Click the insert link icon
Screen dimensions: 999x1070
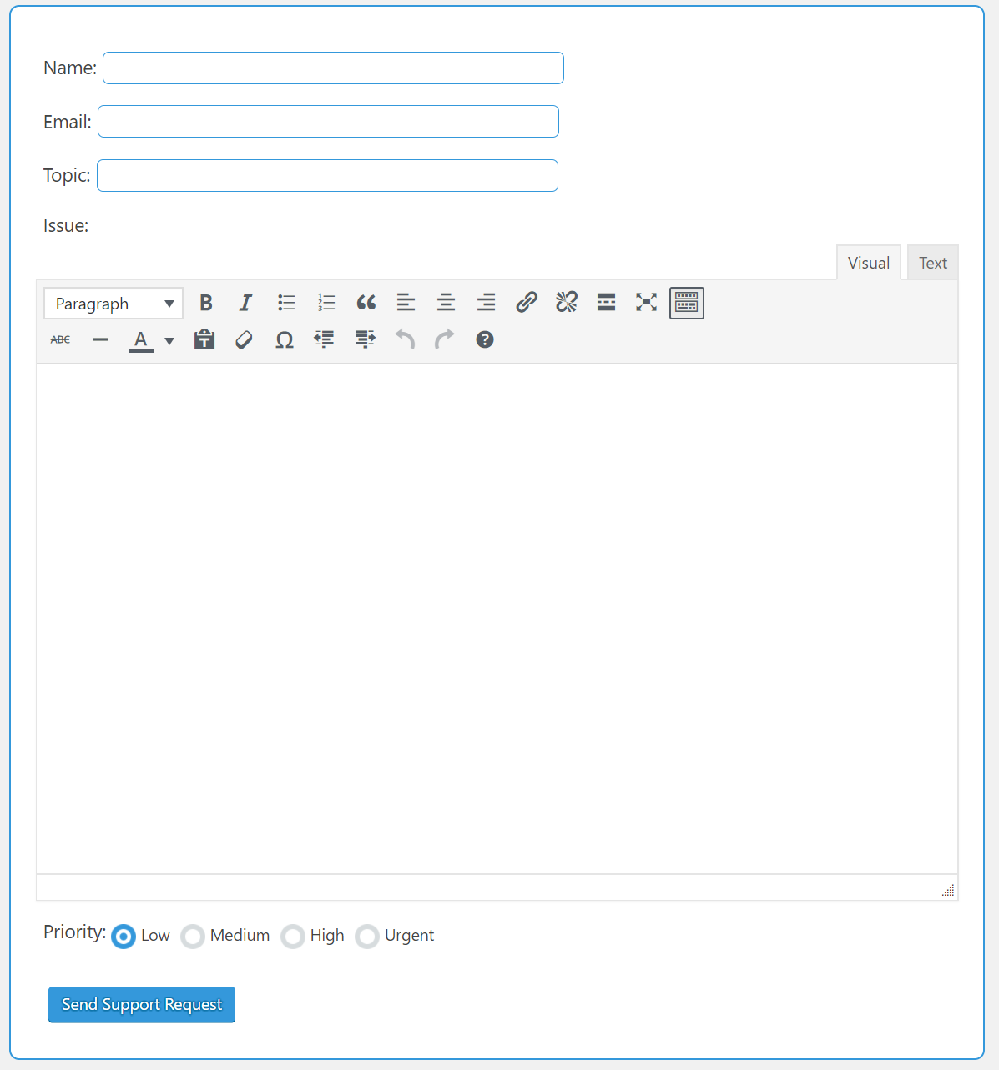[x=526, y=303]
